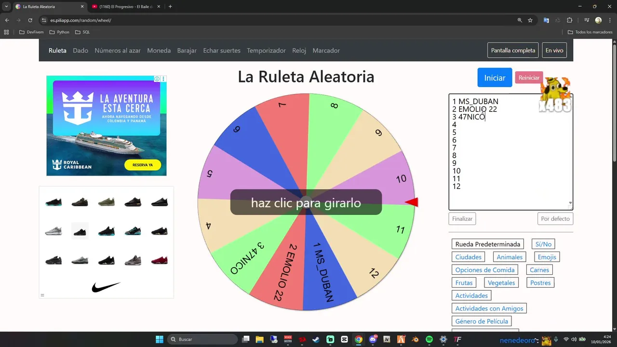Go to the Moneda page
Viewport: 617px width, 347px height.
tap(159, 50)
